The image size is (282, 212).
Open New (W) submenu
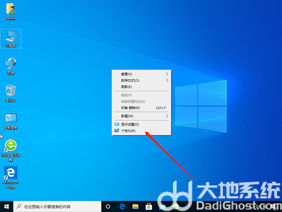pos(142,116)
